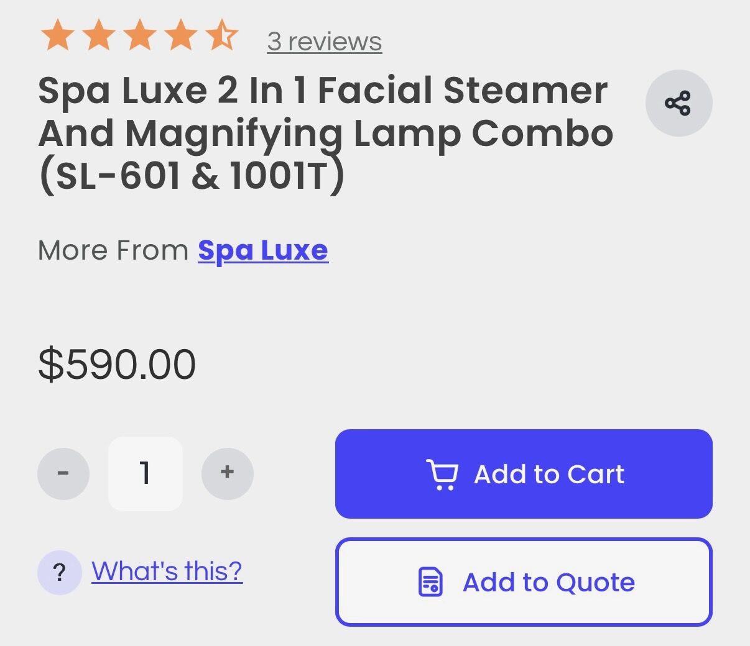Click the third orange rating star

(x=140, y=35)
